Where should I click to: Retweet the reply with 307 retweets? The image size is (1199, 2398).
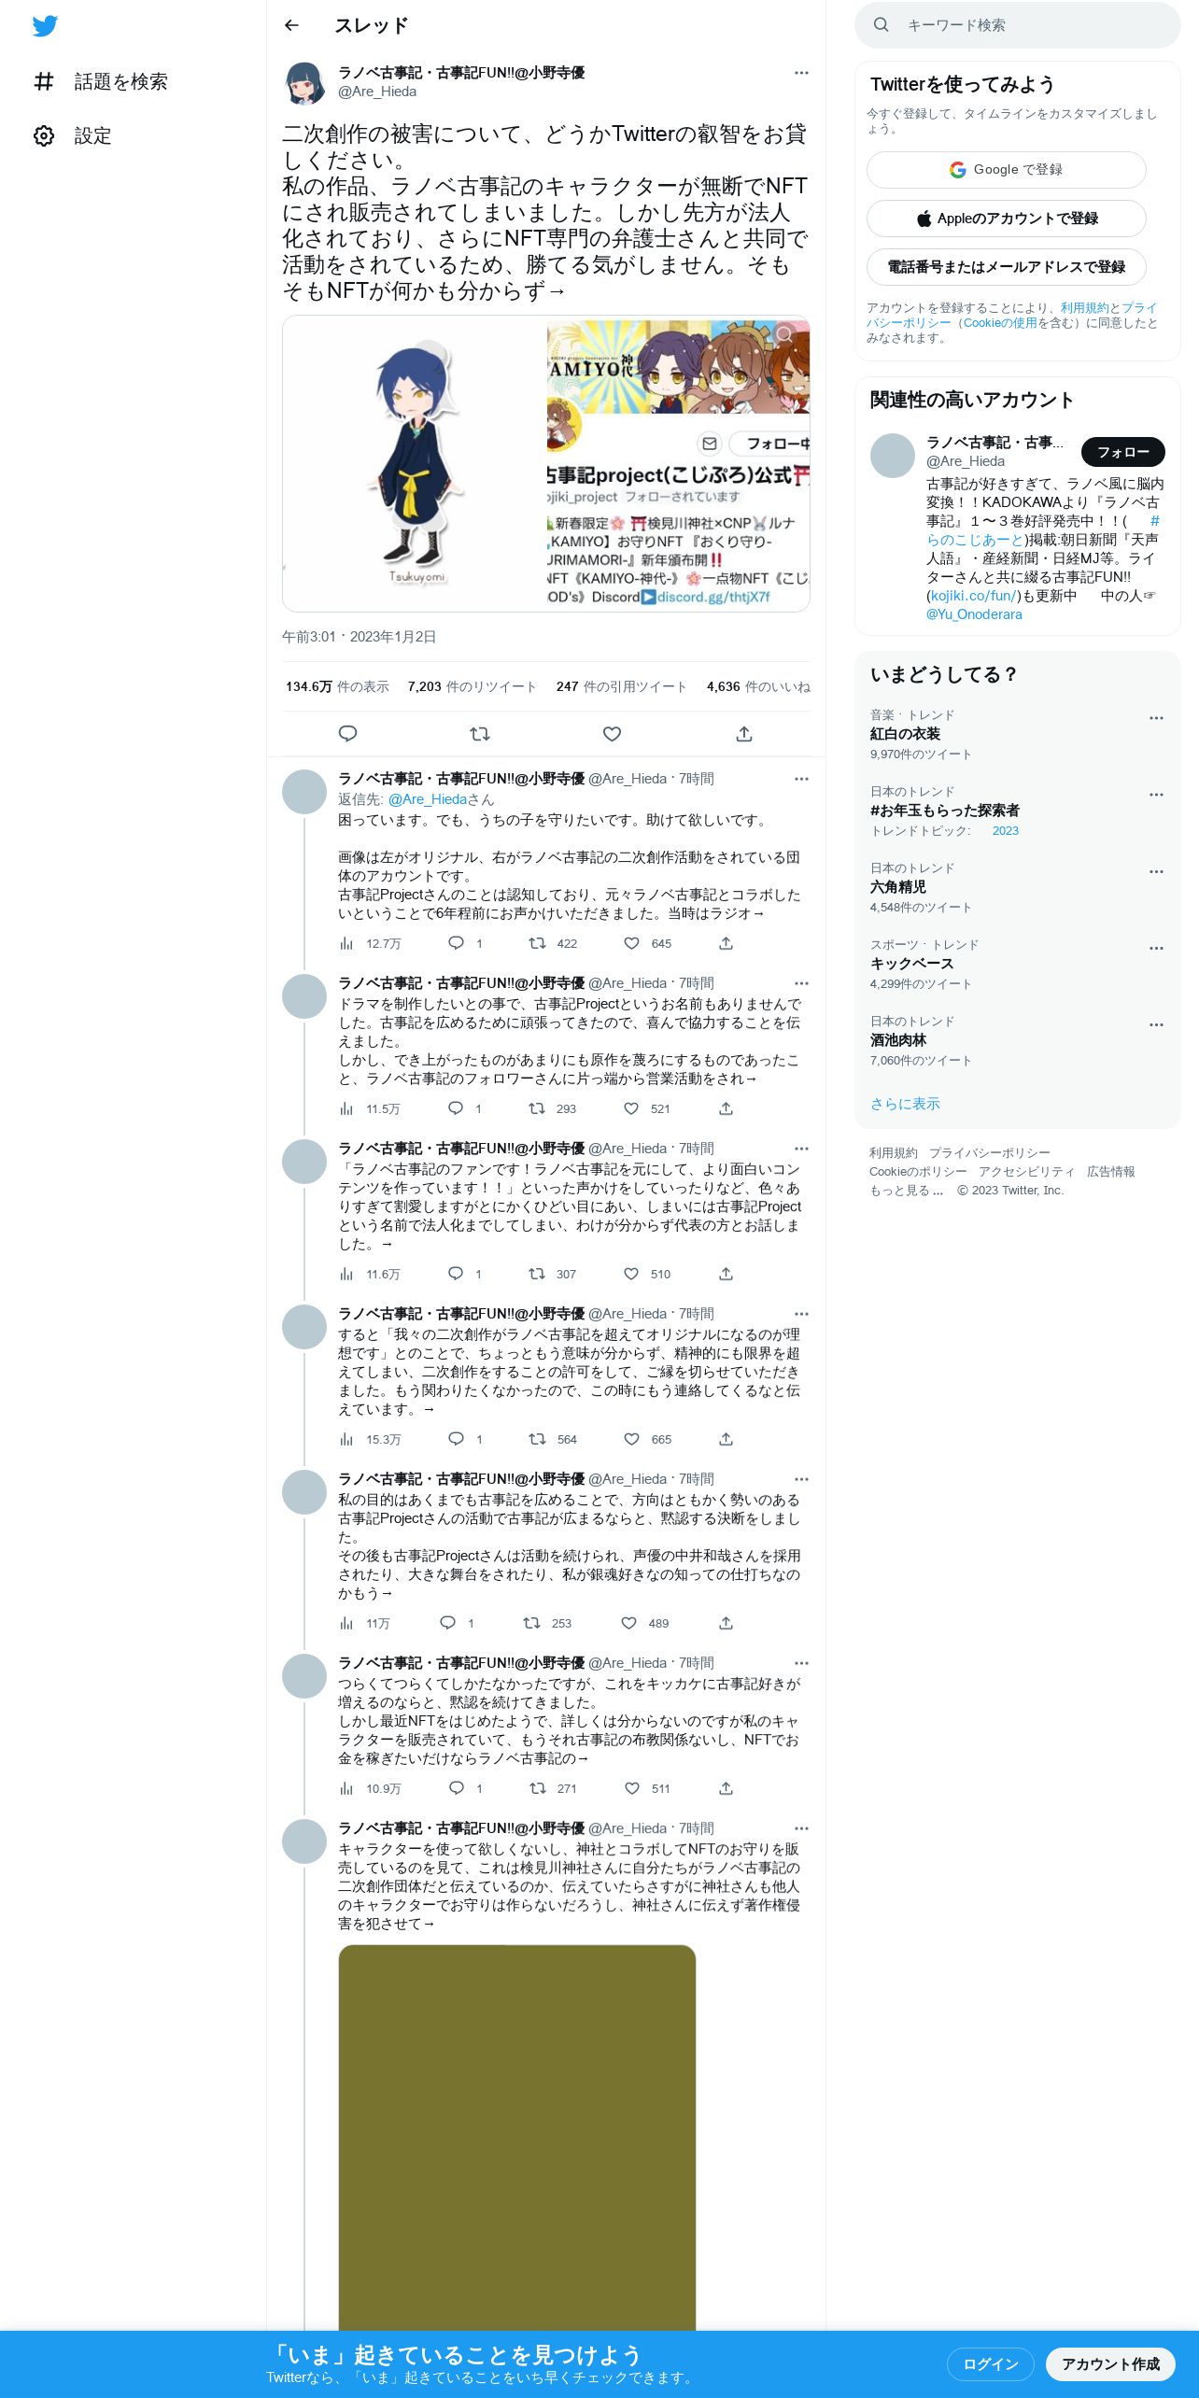coord(537,1274)
